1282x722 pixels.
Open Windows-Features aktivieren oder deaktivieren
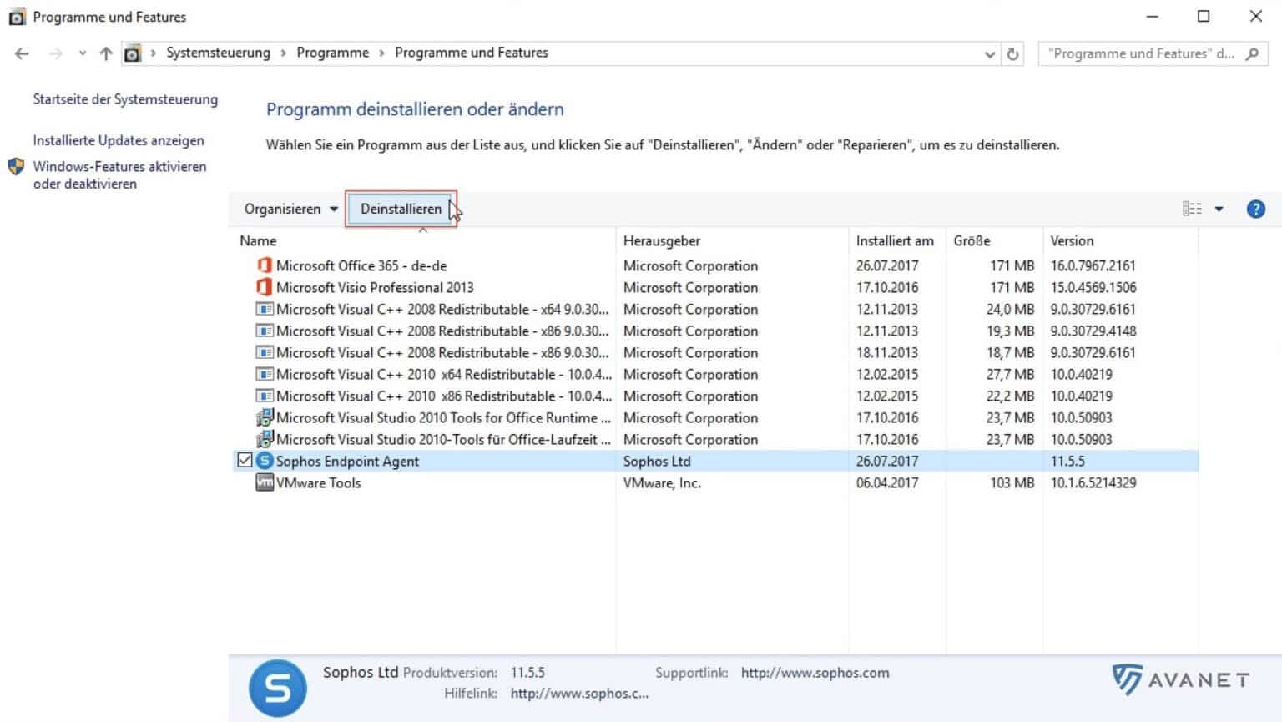[x=119, y=175]
